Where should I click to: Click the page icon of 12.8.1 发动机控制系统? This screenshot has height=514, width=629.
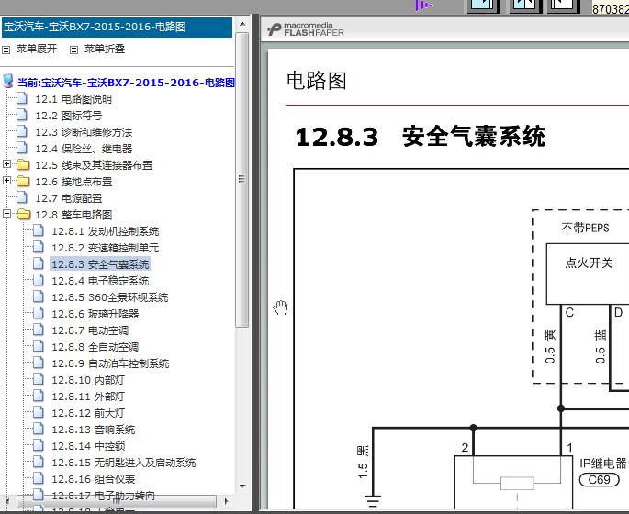coord(39,230)
